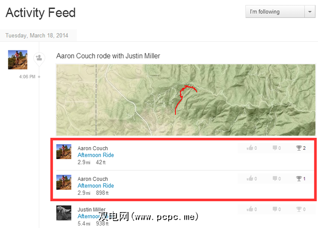
Task: Click the dropdown arrow beside "I'm following"
Action: click(x=310, y=12)
